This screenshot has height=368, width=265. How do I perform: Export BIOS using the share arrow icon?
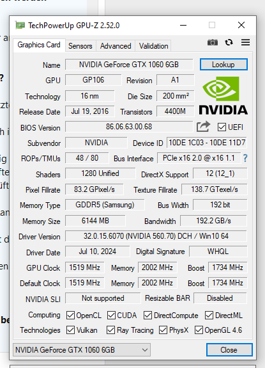[x=203, y=127]
